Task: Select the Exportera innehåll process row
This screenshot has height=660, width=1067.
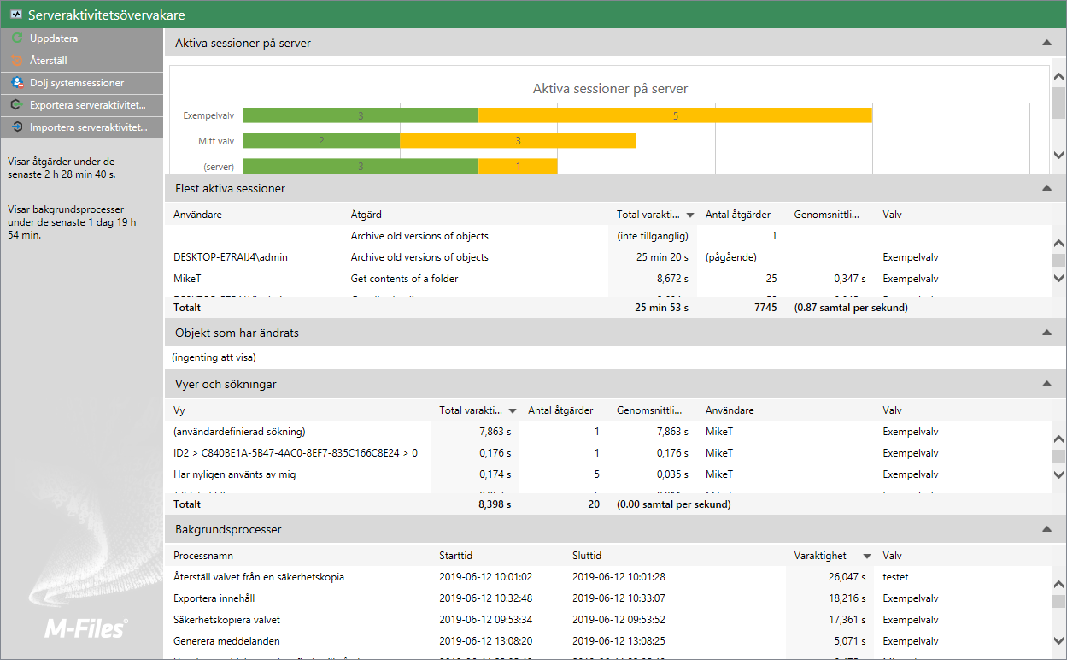Action: tap(608, 598)
